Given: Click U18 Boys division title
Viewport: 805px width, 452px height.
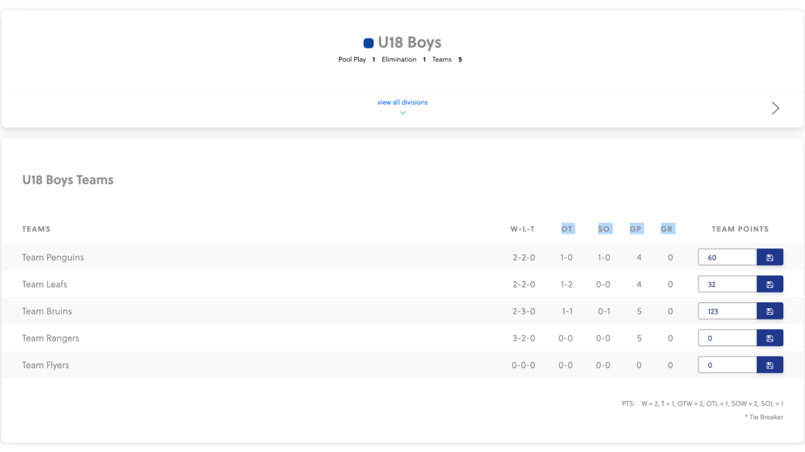Looking at the screenshot, I should 409,43.
